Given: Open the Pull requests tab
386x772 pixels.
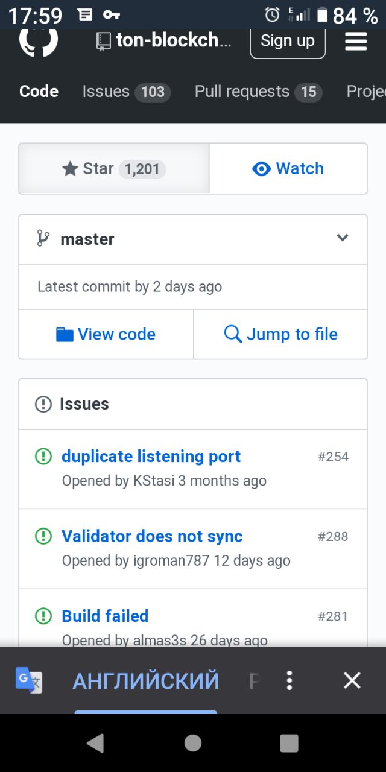Looking at the screenshot, I should coord(258,92).
